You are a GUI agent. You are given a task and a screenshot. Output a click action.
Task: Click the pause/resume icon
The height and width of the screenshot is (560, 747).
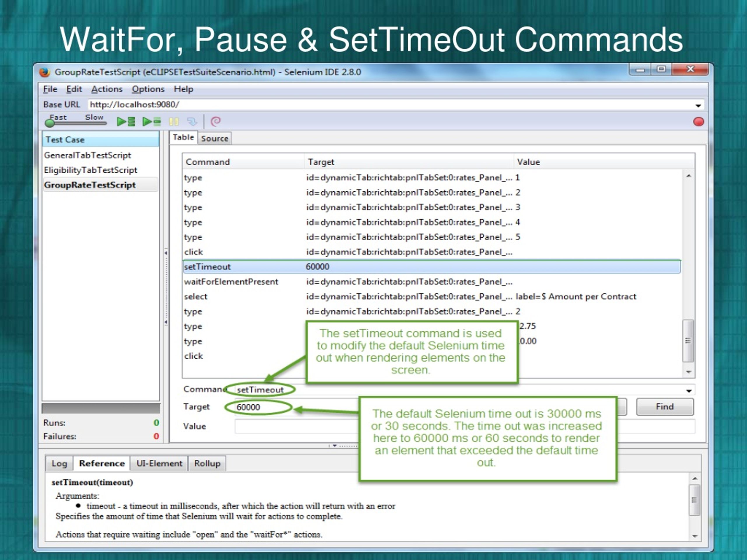click(x=174, y=122)
